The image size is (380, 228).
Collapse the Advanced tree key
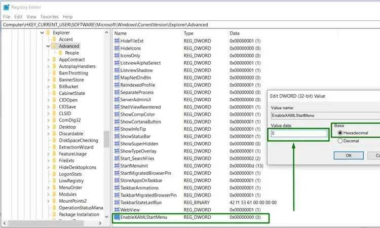coord(48,46)
